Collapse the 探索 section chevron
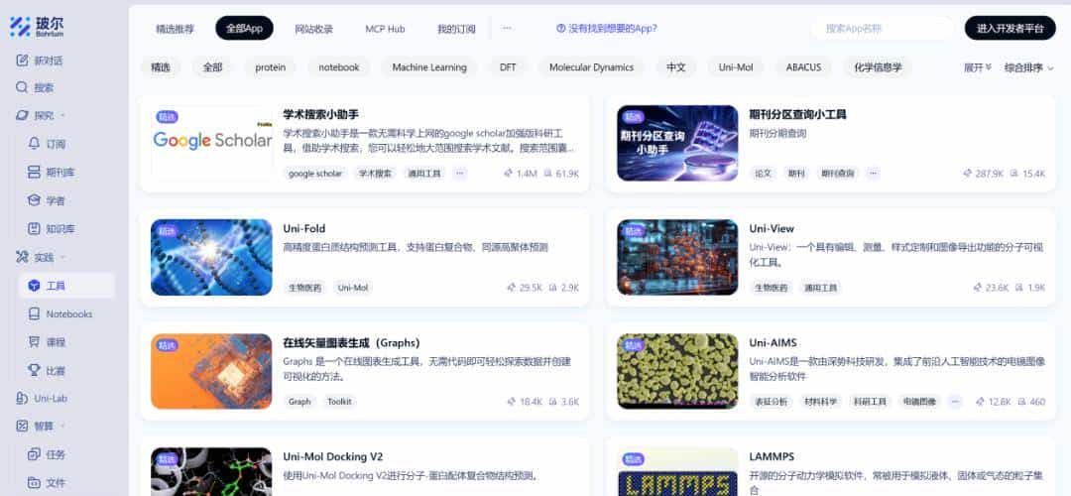1071x496 pixels. [62, 115]
